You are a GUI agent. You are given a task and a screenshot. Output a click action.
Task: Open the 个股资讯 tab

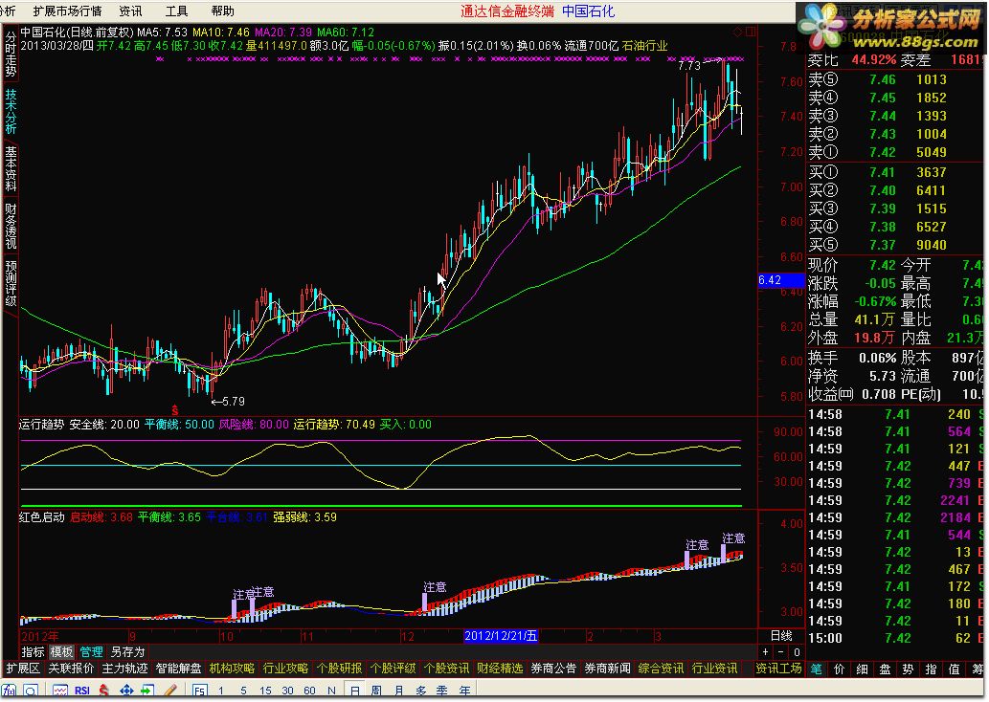pos(446,668)
